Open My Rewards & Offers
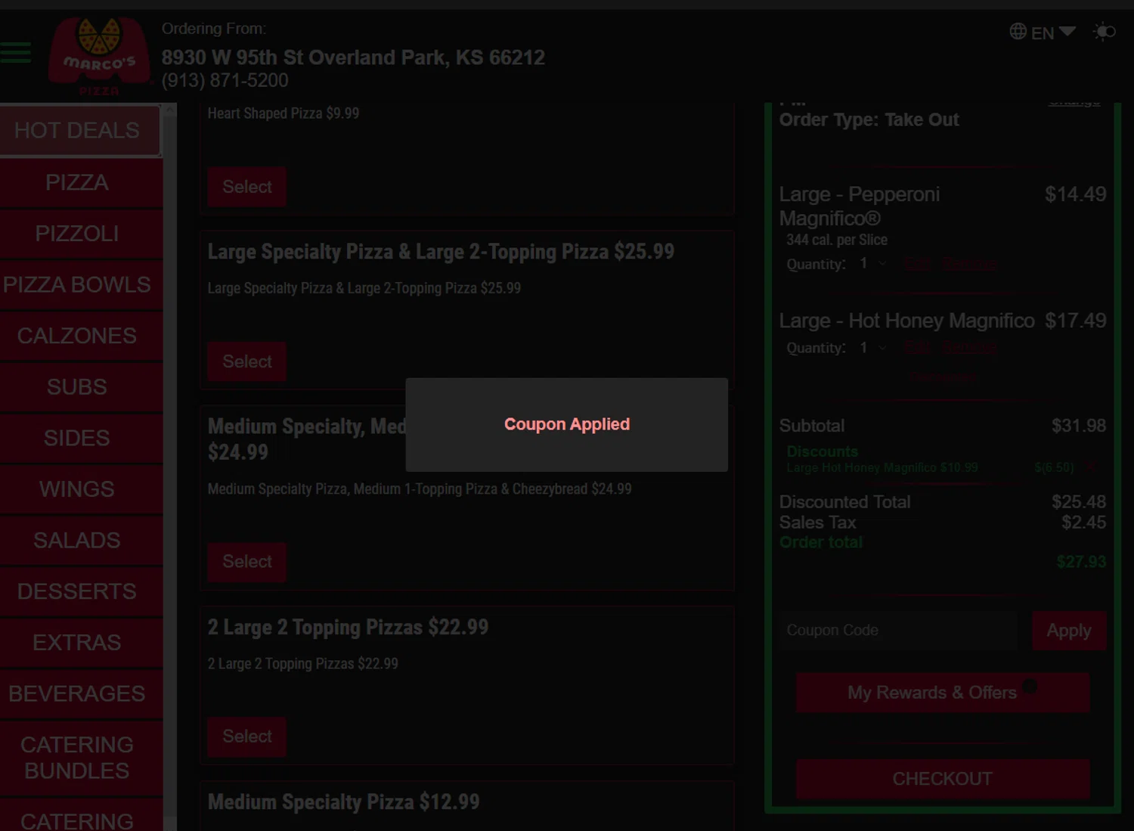 pyautogui.click(x=943, y=693)
